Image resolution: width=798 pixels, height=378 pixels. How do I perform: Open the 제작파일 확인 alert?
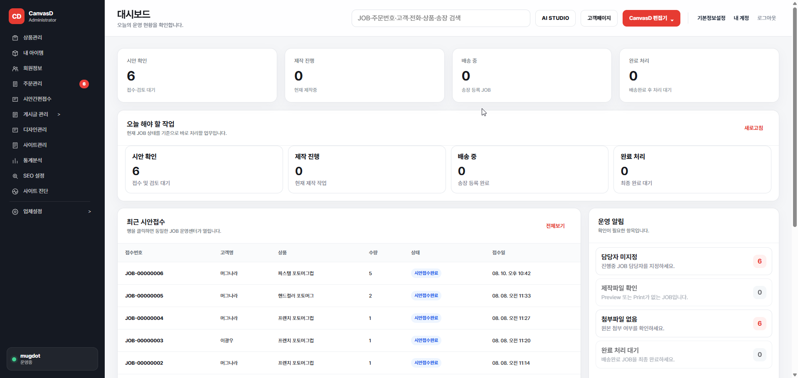point(684,293)
